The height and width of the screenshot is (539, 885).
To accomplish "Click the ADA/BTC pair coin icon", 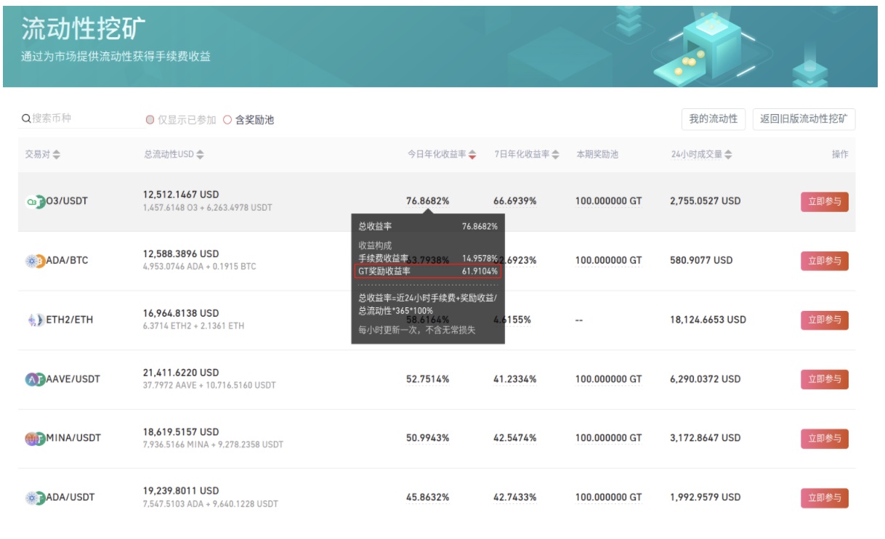I will coord(35,261).
